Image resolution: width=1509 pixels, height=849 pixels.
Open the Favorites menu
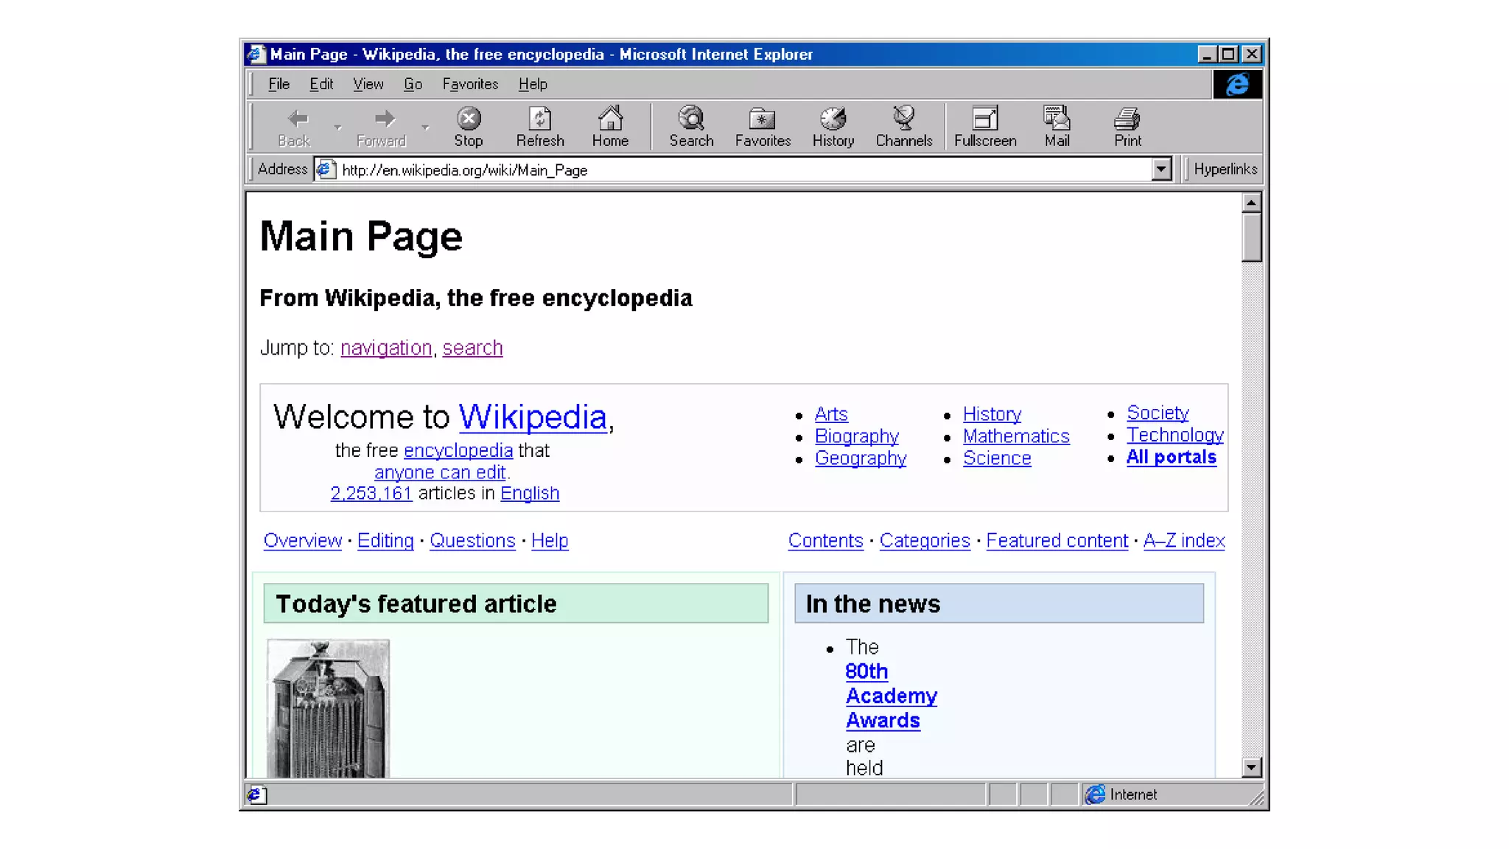point(470,84)
